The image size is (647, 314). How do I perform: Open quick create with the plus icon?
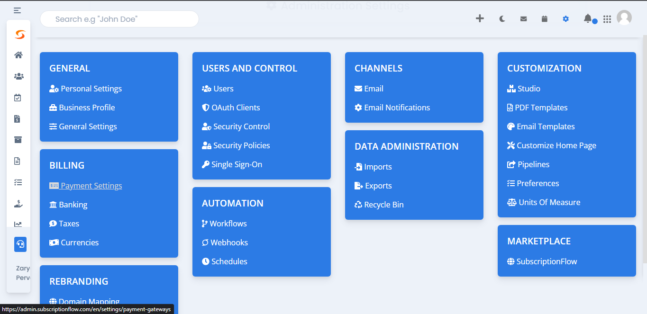(x=480, y=18)
